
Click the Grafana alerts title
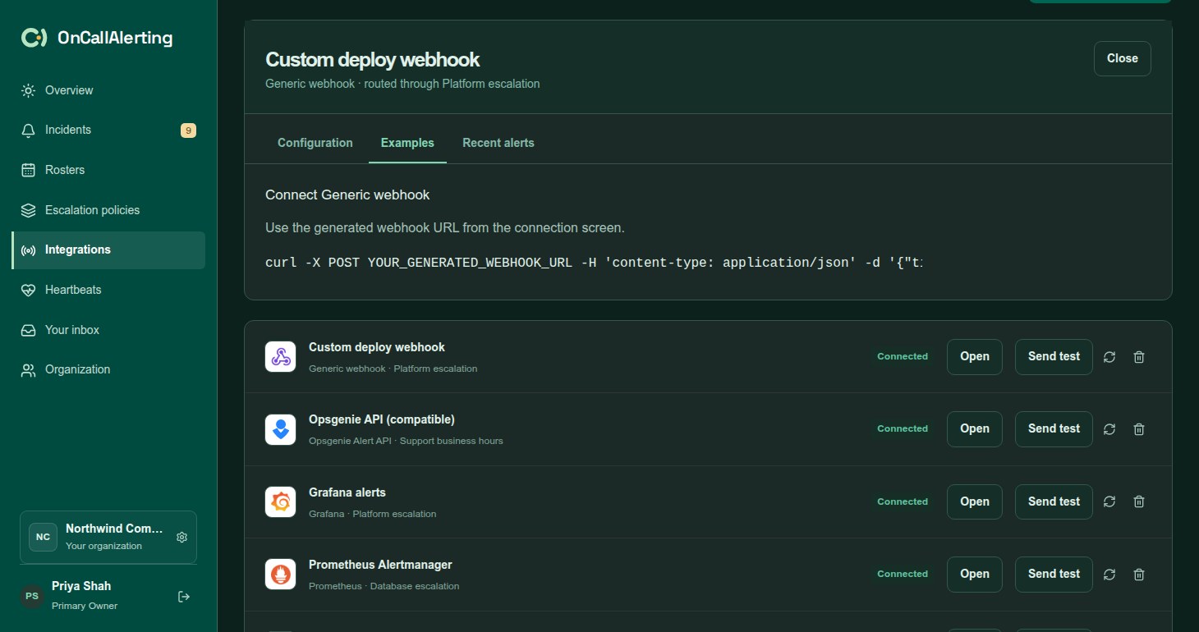point(347,492)
